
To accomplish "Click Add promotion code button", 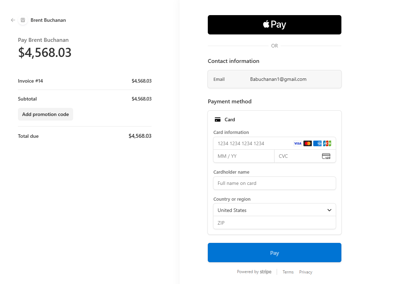I will pyautogui.click(x=45, y=114).
